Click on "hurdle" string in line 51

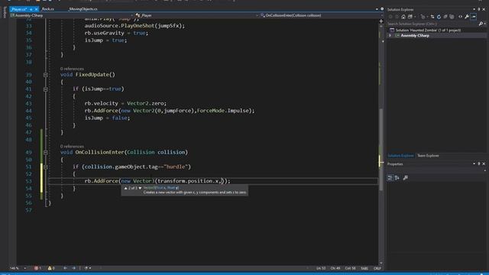pyautogui.click(x=176, y=167)
